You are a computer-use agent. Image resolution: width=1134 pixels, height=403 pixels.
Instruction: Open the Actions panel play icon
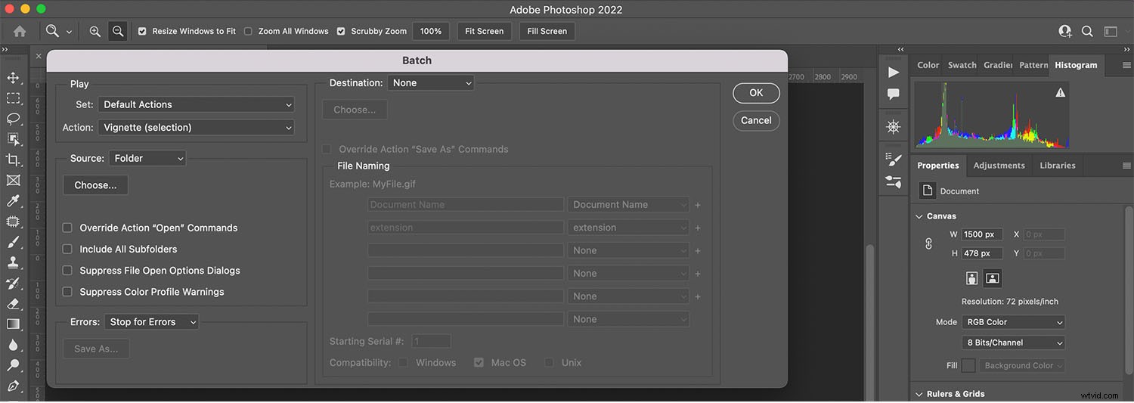click(894, 73)
